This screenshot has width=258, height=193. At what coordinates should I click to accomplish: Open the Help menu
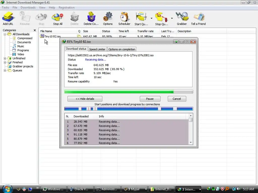click(x=52, y=8)
